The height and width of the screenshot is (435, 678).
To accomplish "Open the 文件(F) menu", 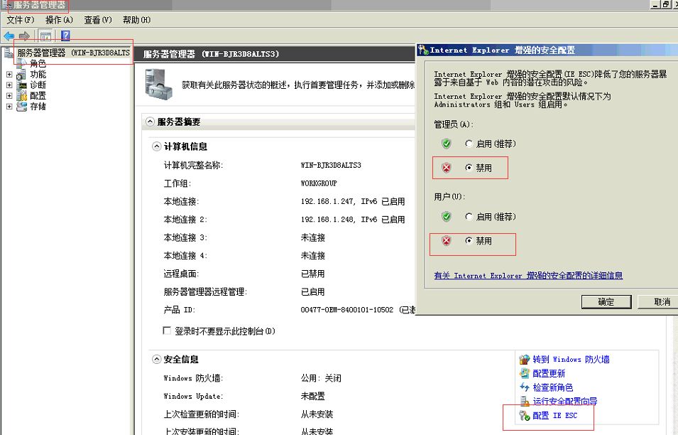I will pos(21,20).
